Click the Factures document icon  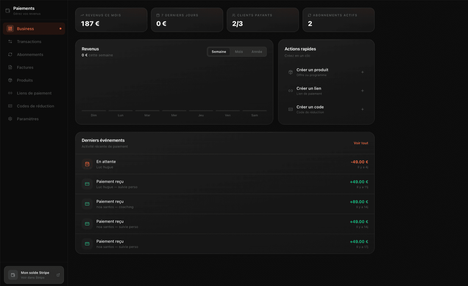10,67
